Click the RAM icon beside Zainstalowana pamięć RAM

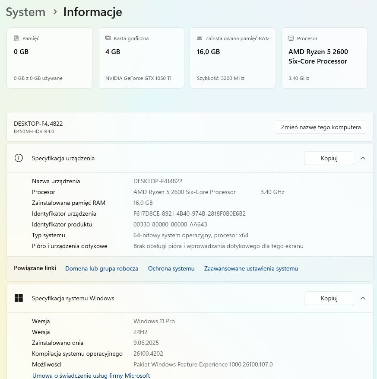pos(200,38)
